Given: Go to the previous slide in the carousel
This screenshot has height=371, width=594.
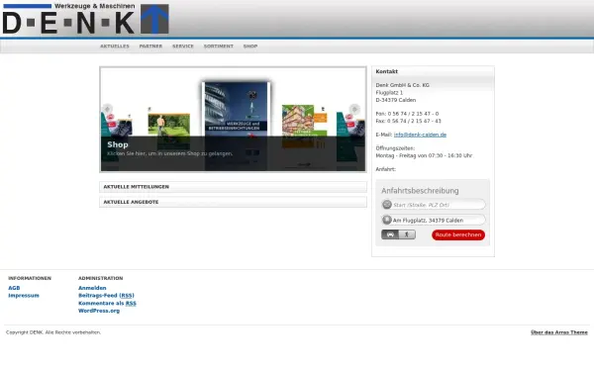Looking at the screenshot, I should click(107, 109).
